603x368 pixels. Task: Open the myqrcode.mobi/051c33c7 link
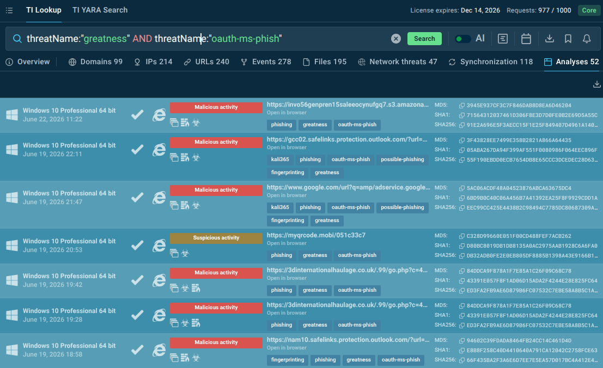[316, 235]
